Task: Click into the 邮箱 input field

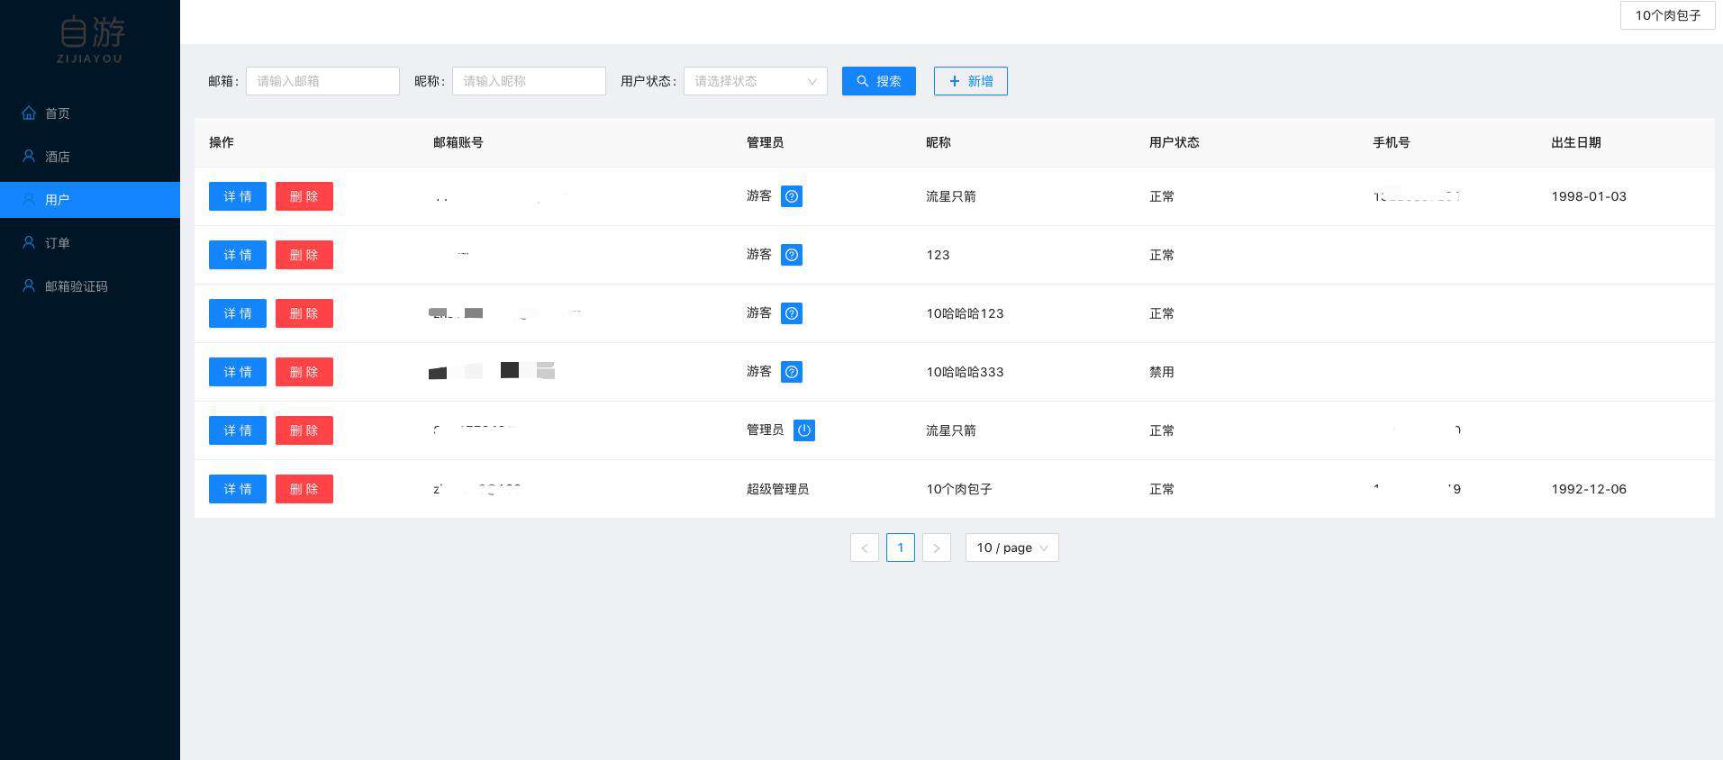Action: pyautogui.click(x=322, y=81)
